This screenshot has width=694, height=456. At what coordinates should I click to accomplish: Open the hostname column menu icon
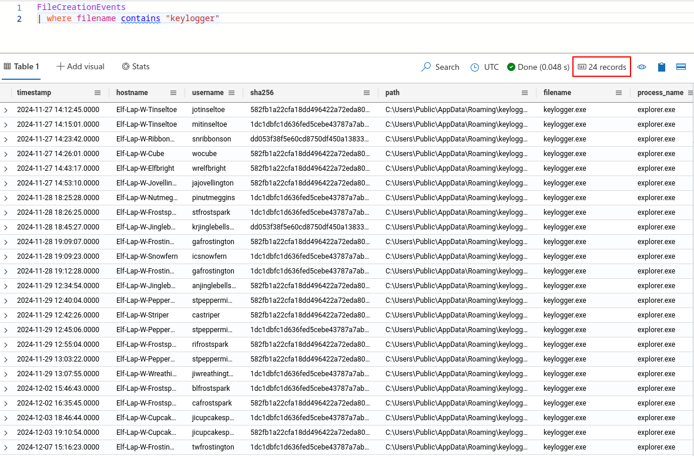pyautogui.click(x=173, y=93)
